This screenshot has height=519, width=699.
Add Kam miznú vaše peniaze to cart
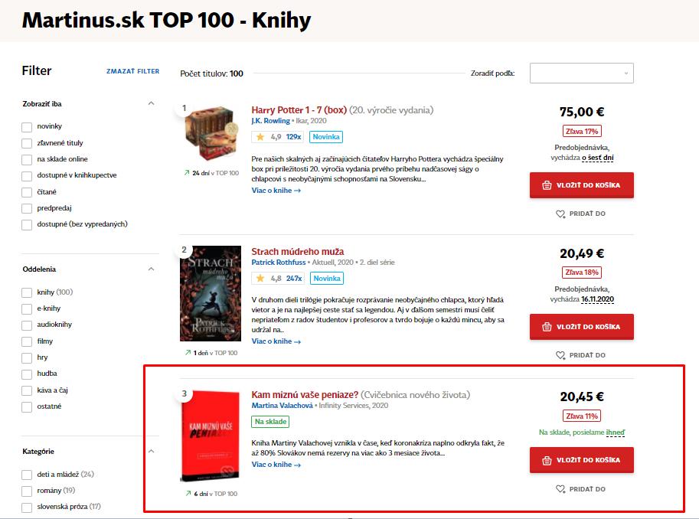point(582,461)
